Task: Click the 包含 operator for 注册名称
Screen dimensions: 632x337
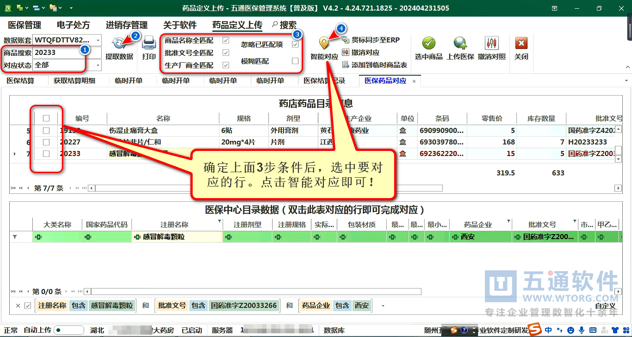Action: (79, 306)
